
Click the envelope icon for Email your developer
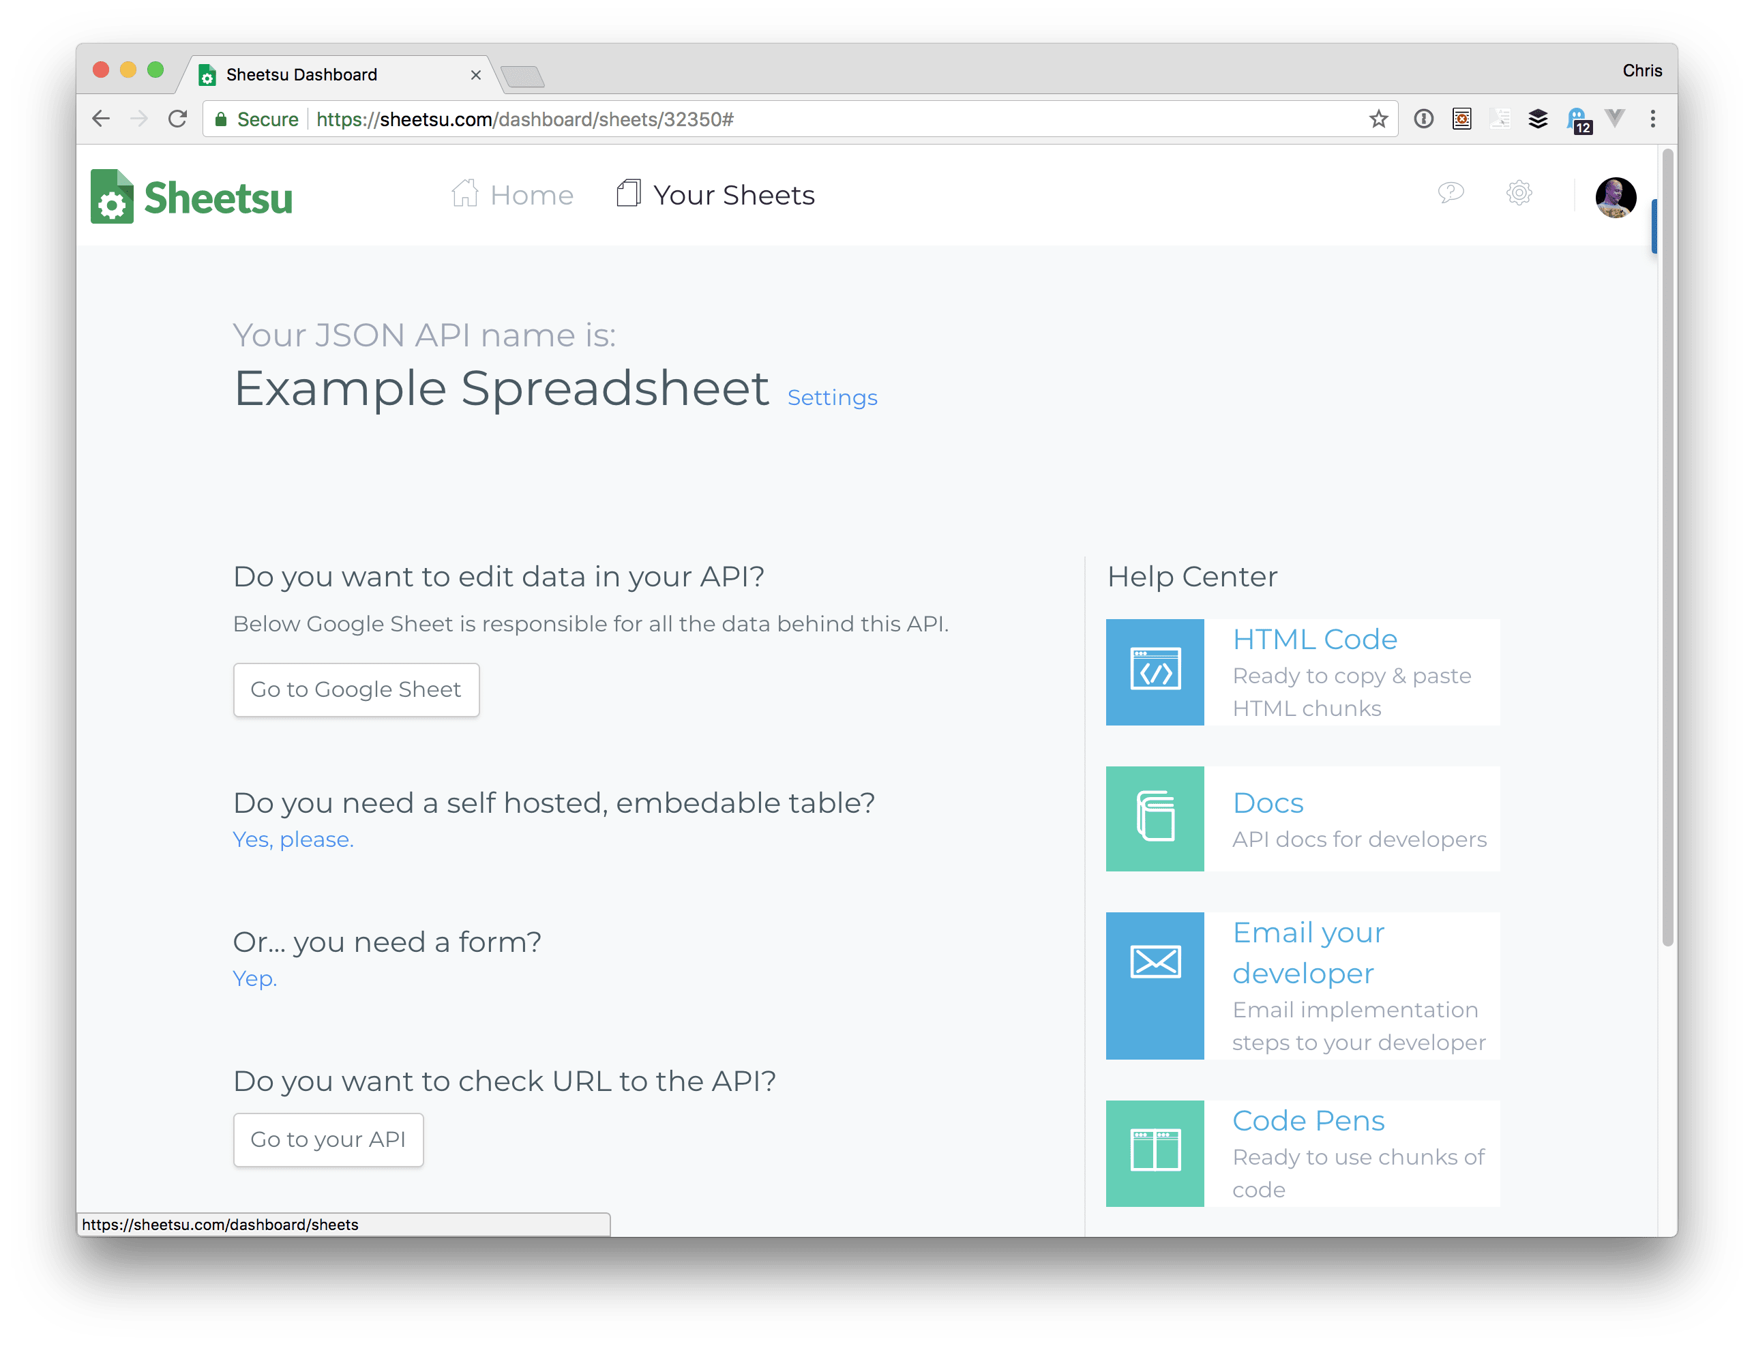click(x=1155, y=985)
